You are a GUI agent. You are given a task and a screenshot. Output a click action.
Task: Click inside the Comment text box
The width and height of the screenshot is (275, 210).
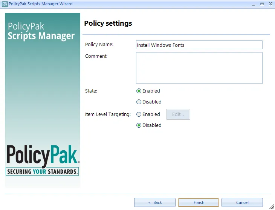pyautogui.click(x=199, y=68)
